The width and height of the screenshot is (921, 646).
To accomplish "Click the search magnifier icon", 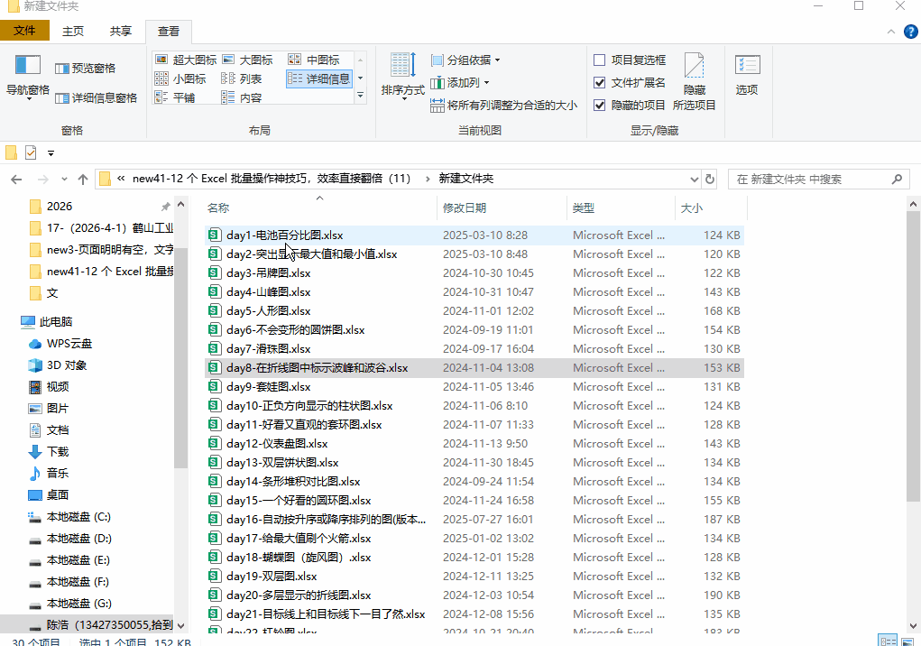I will point(897,180).
